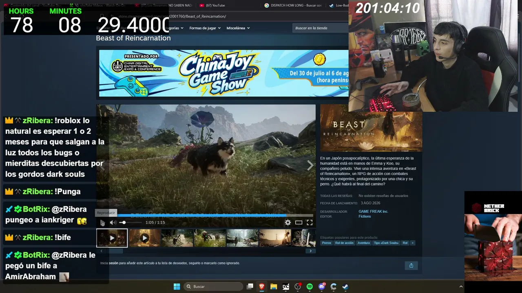Open the snowy scene screenshot thumbnail

pyautogui.click(x=242, y=238)
